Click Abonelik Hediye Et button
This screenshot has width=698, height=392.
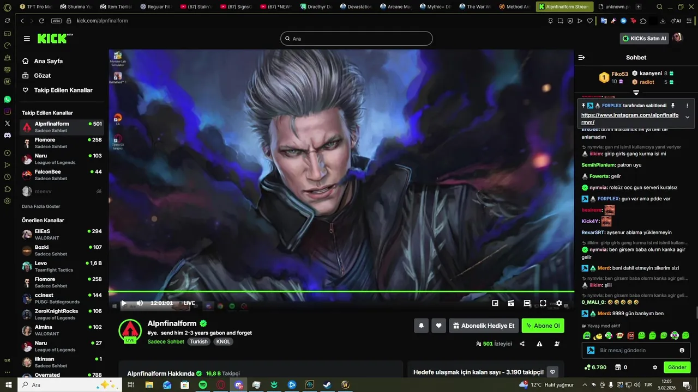pos(484,326)
